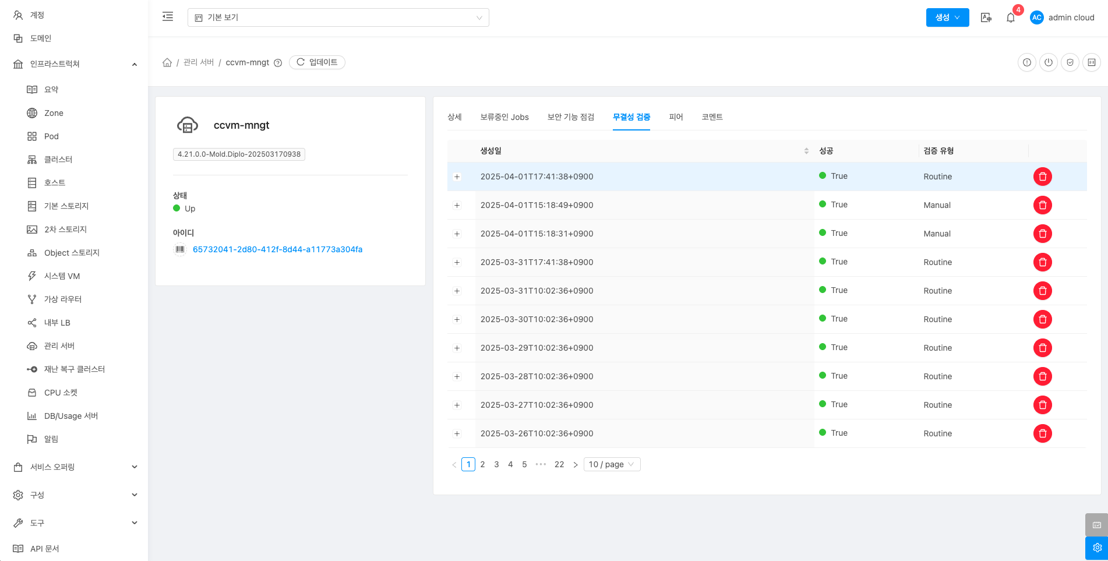Delete the 2025-03-26T10:02:36 routine check row

1042,433
